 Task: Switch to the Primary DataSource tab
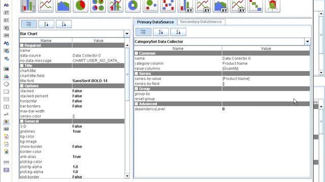[155, 22]
